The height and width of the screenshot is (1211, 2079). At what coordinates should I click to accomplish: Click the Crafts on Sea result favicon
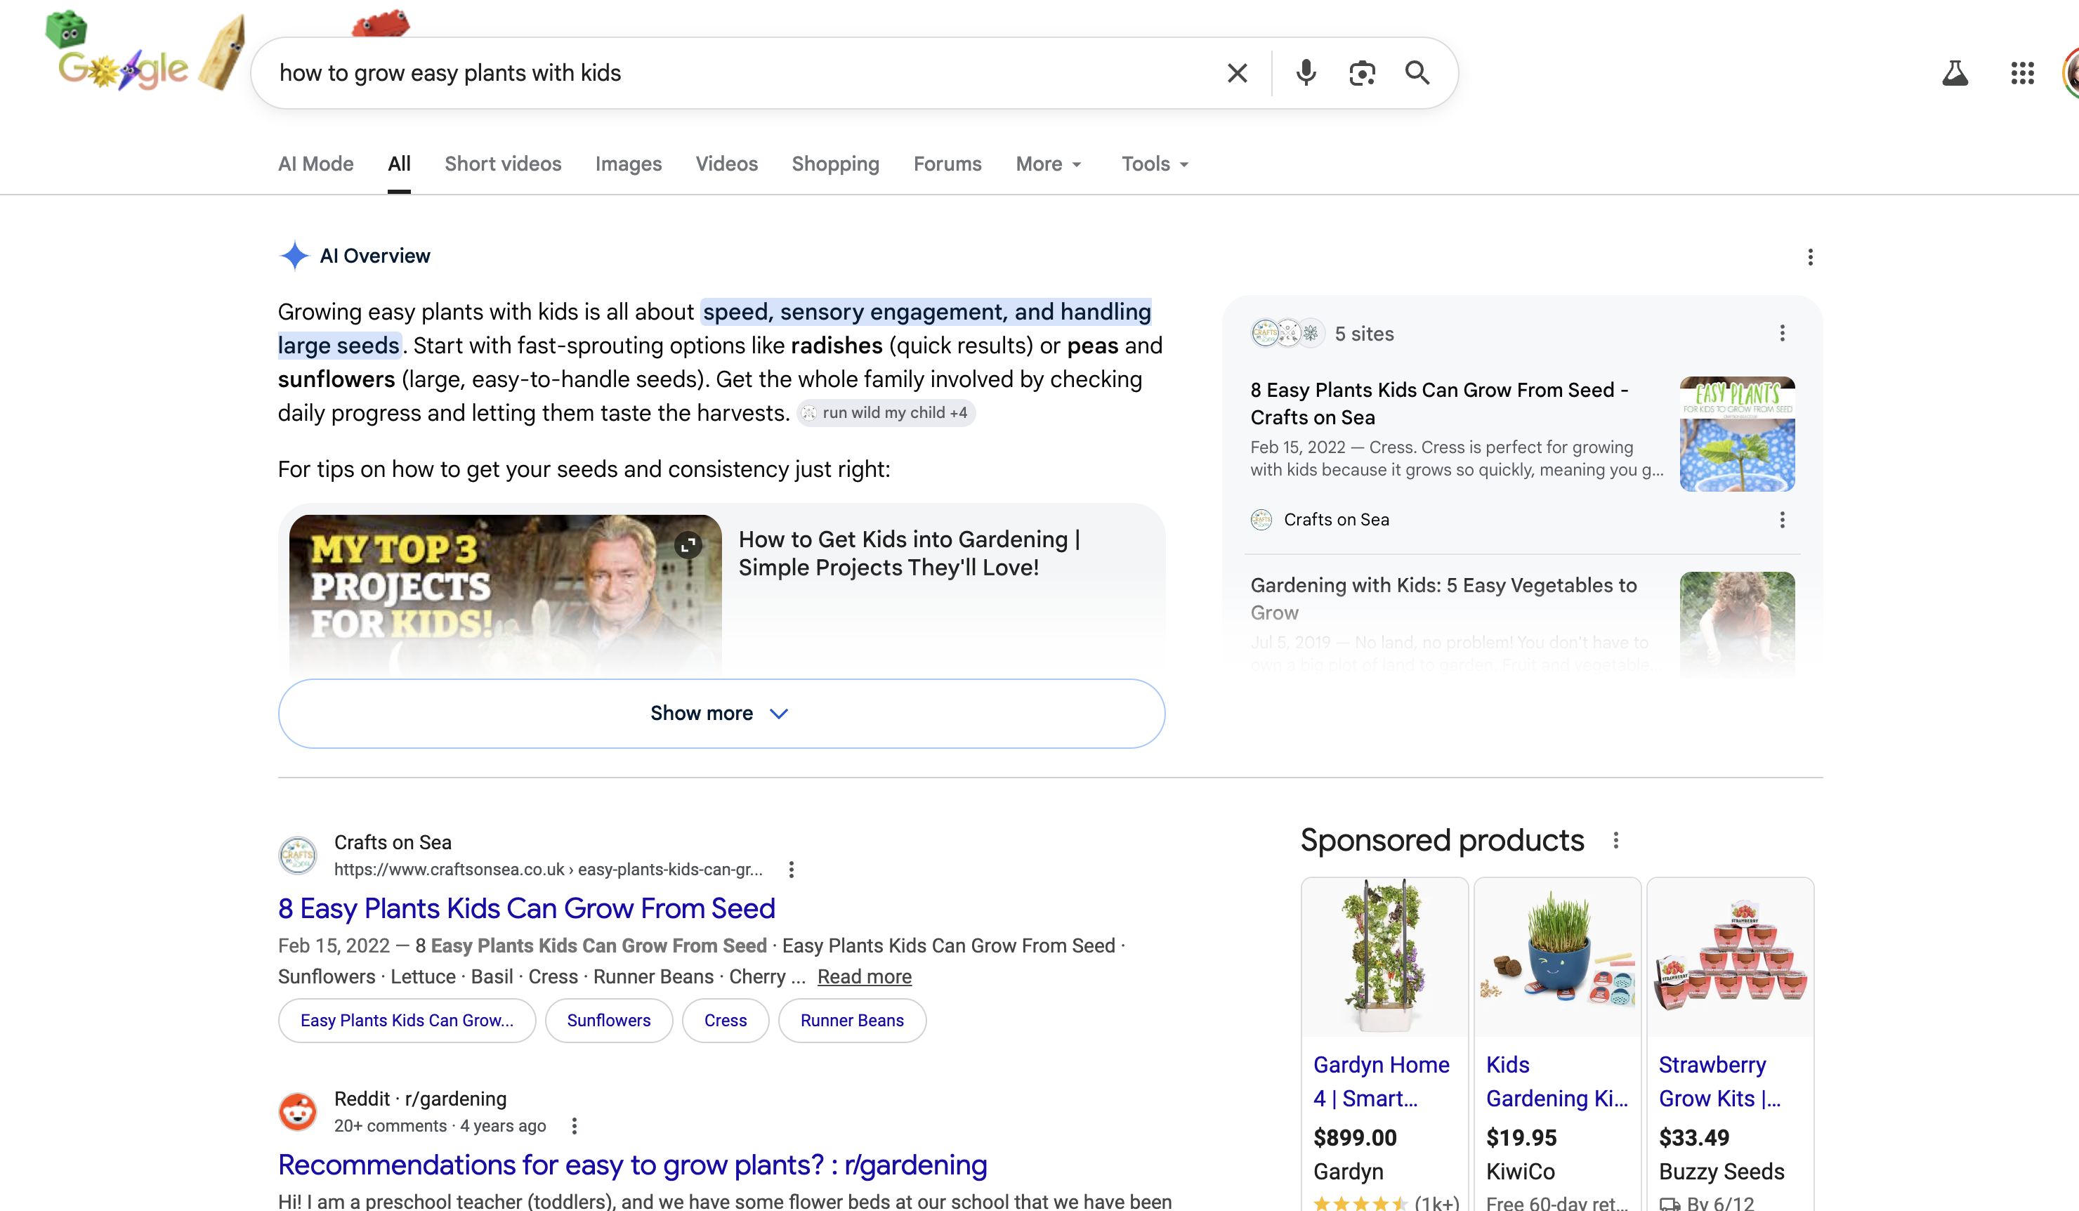[x=297, y=856]
